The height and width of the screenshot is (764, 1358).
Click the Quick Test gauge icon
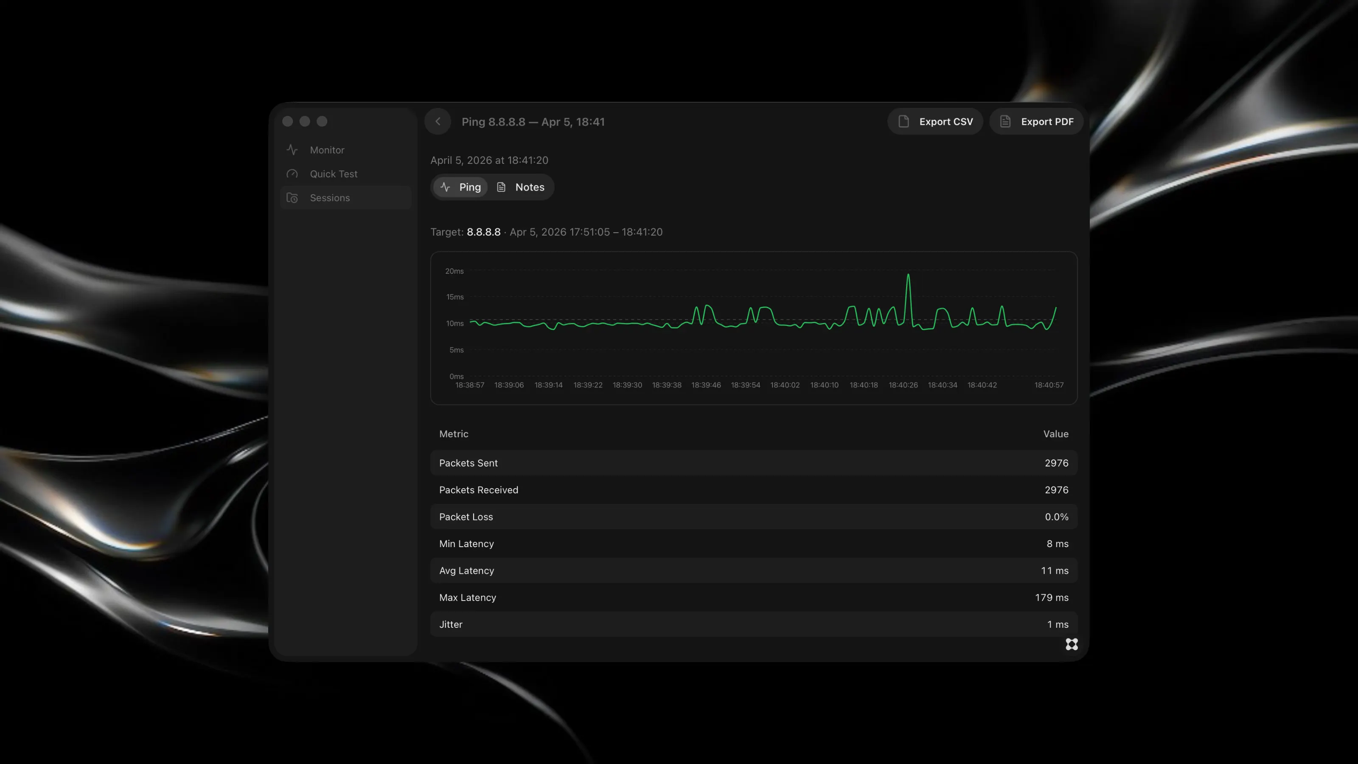pyautogui.click(x=292, y=174)
